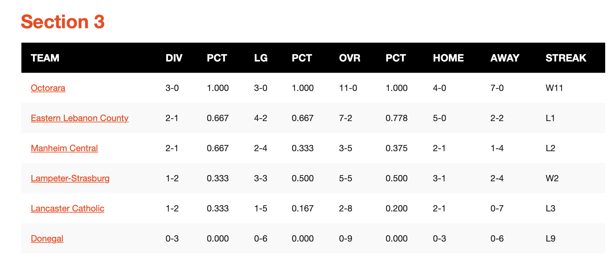614x266 pixels.
Task: Click the Section 3 heading
Action: pyautogui.click(x=63, y=22)
